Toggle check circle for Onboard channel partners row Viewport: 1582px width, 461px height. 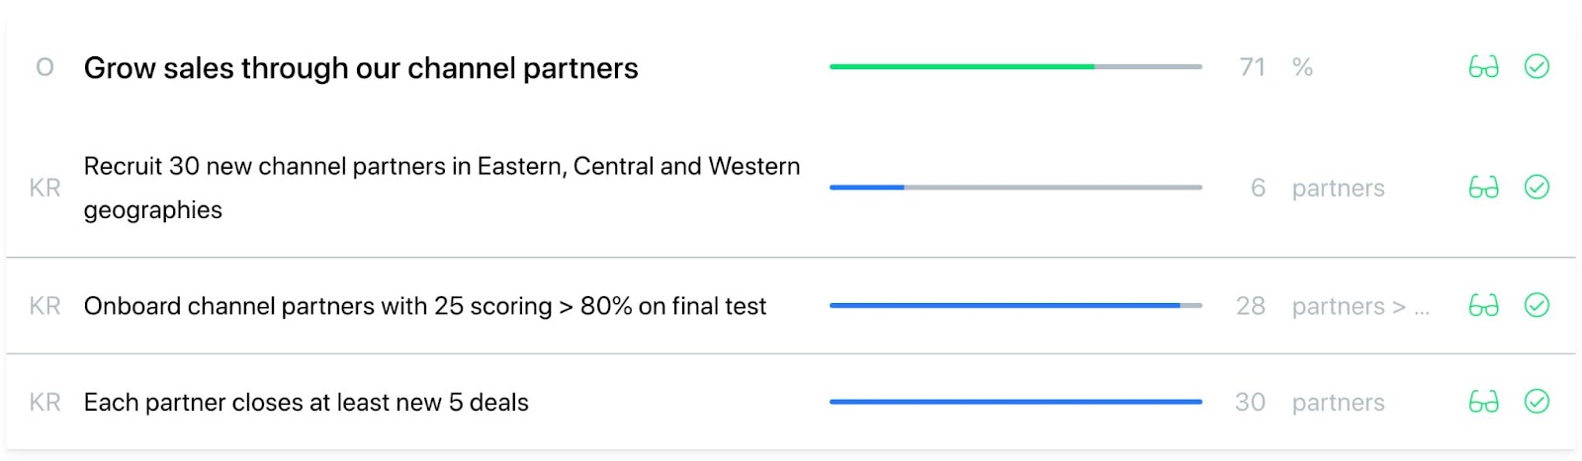click(1537, 306)
